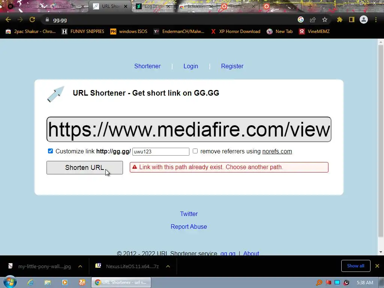384x288 pixels.
Task: Reload the gg.gg page
Action: pyautogui.click(x=32, y=19)
